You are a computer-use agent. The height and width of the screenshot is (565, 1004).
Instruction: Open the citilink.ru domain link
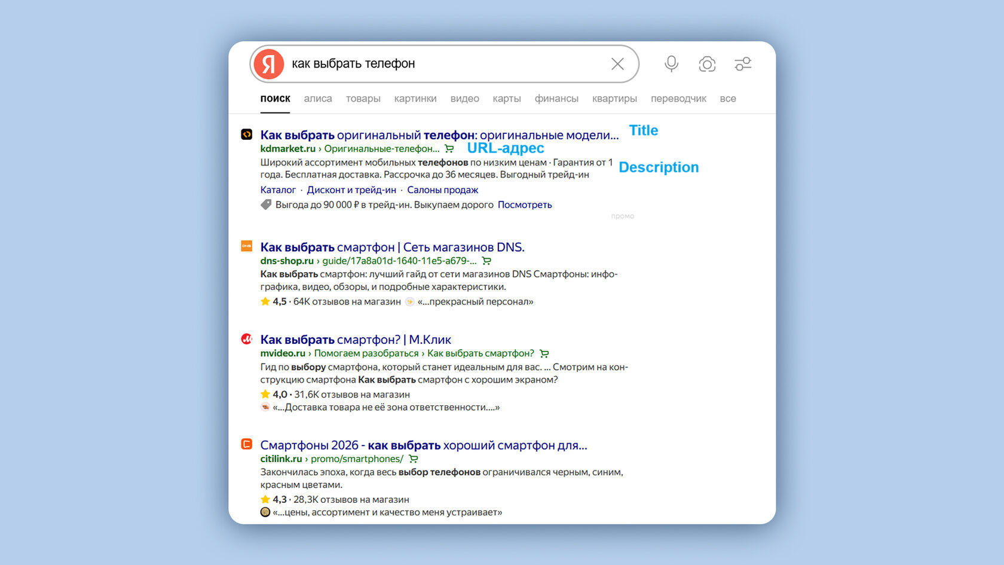[x=281, y=459]
